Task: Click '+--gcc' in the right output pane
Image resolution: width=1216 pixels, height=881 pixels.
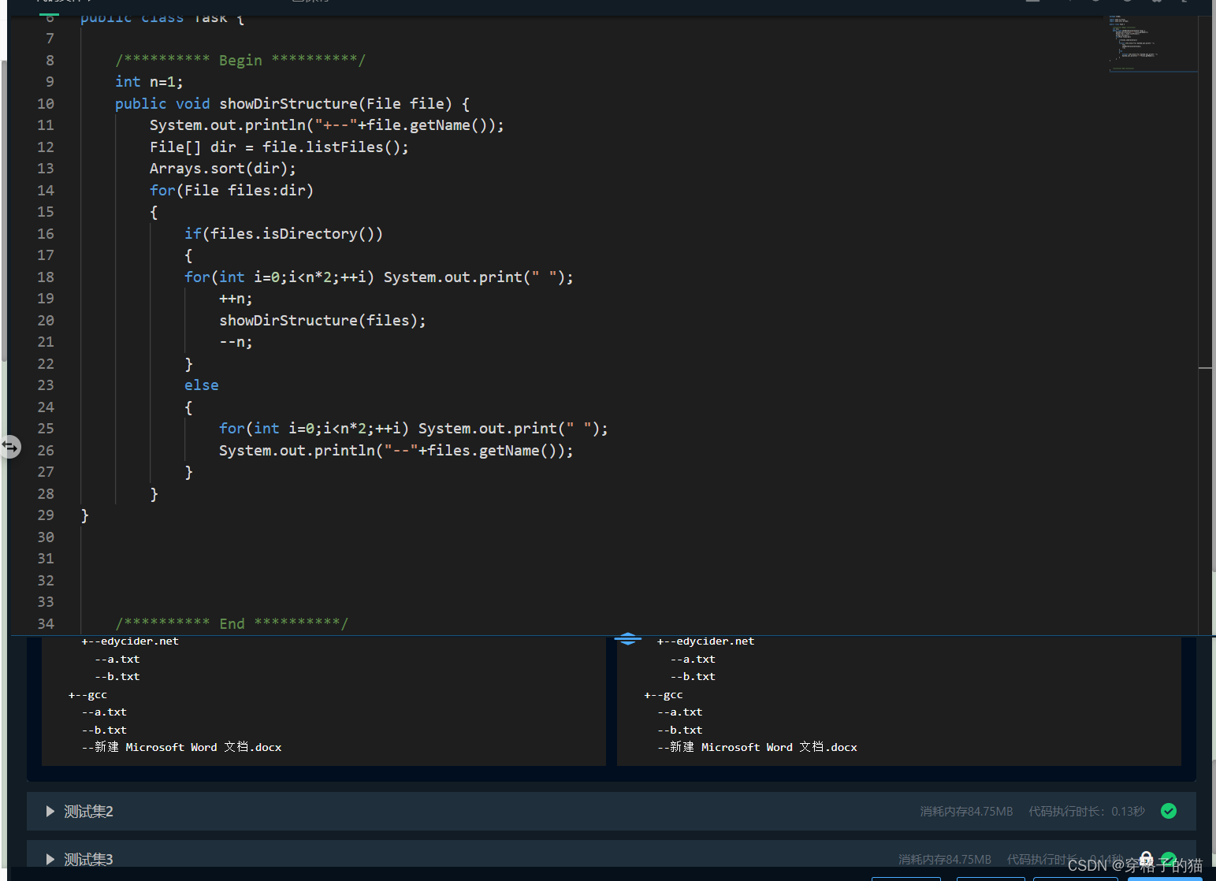Action: pos(664,695)
